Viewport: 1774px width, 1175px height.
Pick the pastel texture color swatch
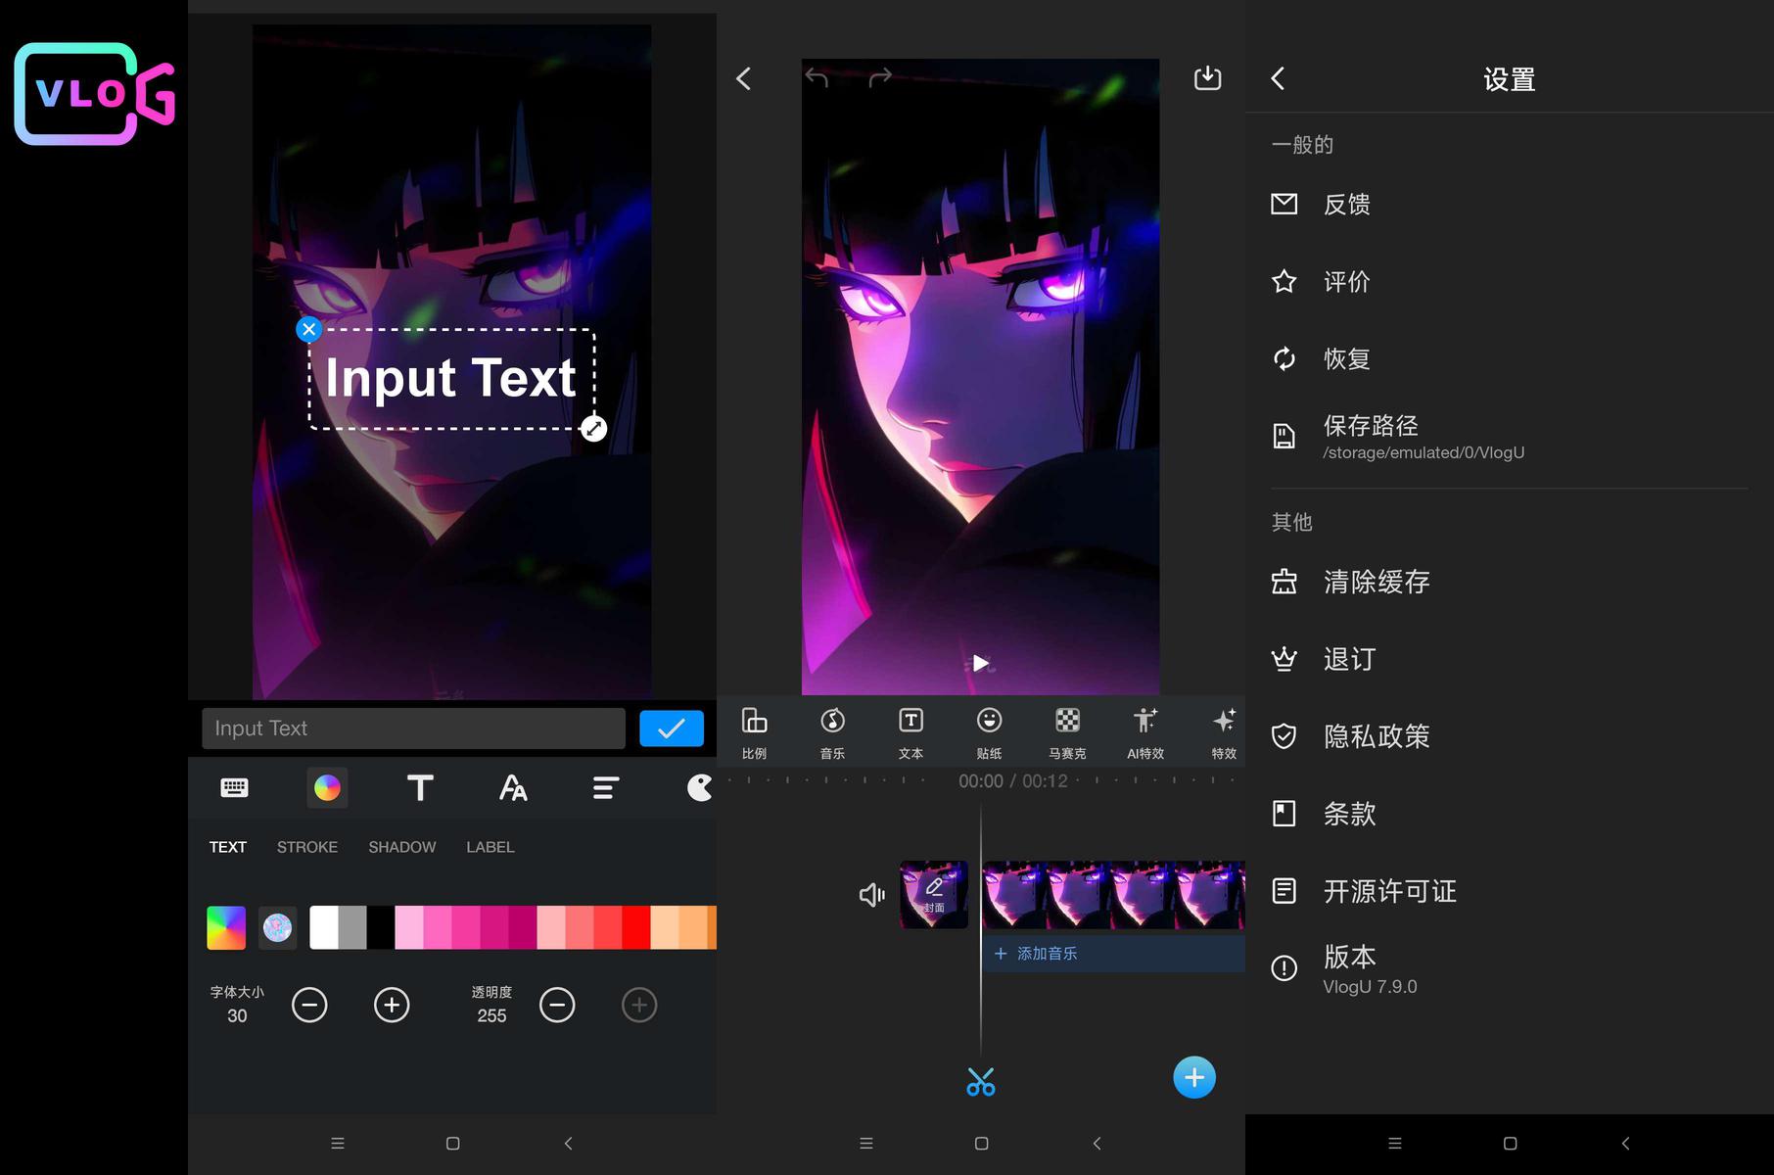pyautogui.click(x=278, y=927)
